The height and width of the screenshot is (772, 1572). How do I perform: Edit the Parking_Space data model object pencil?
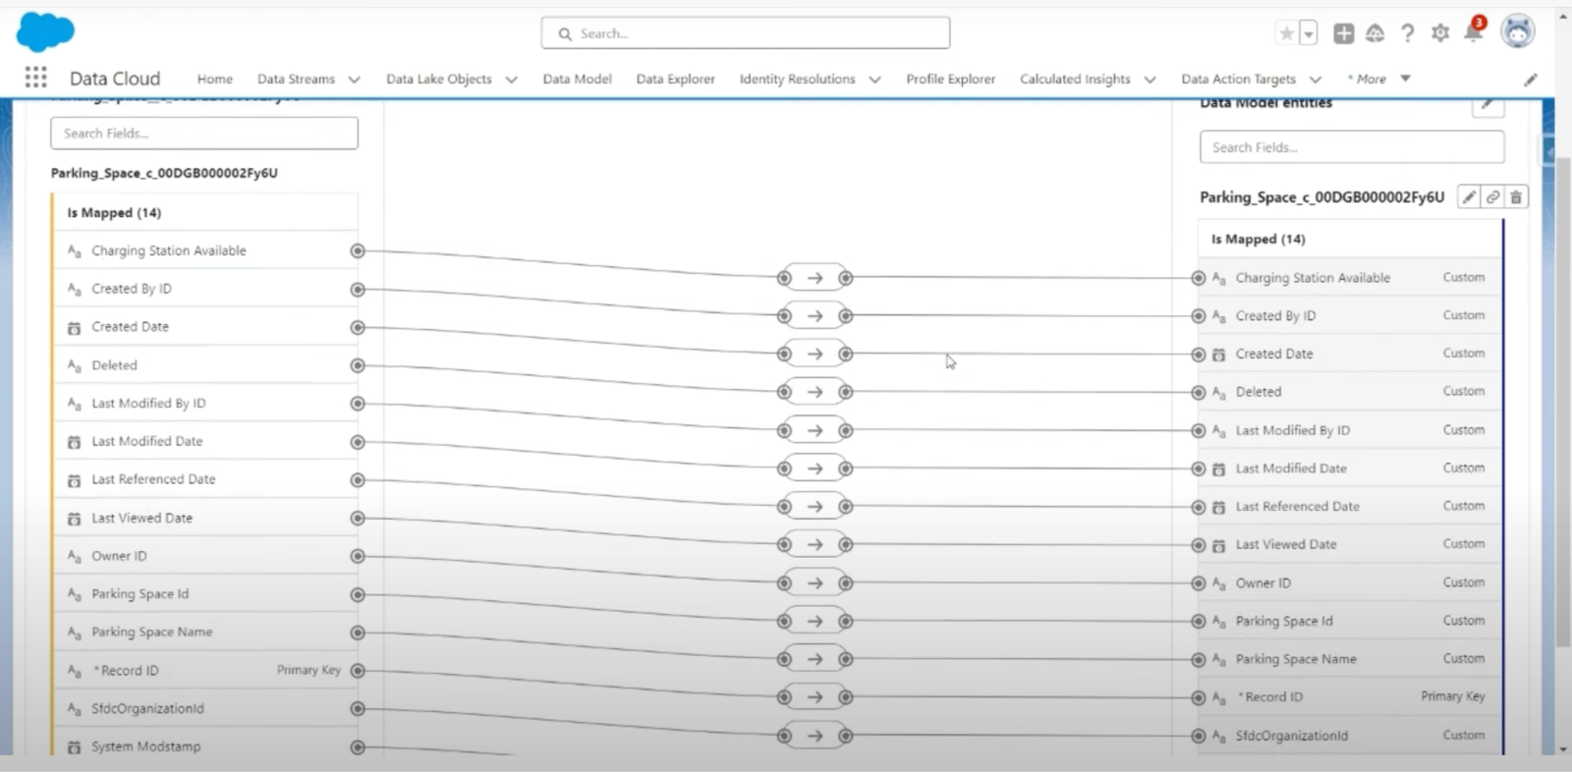coord(1469,197)
